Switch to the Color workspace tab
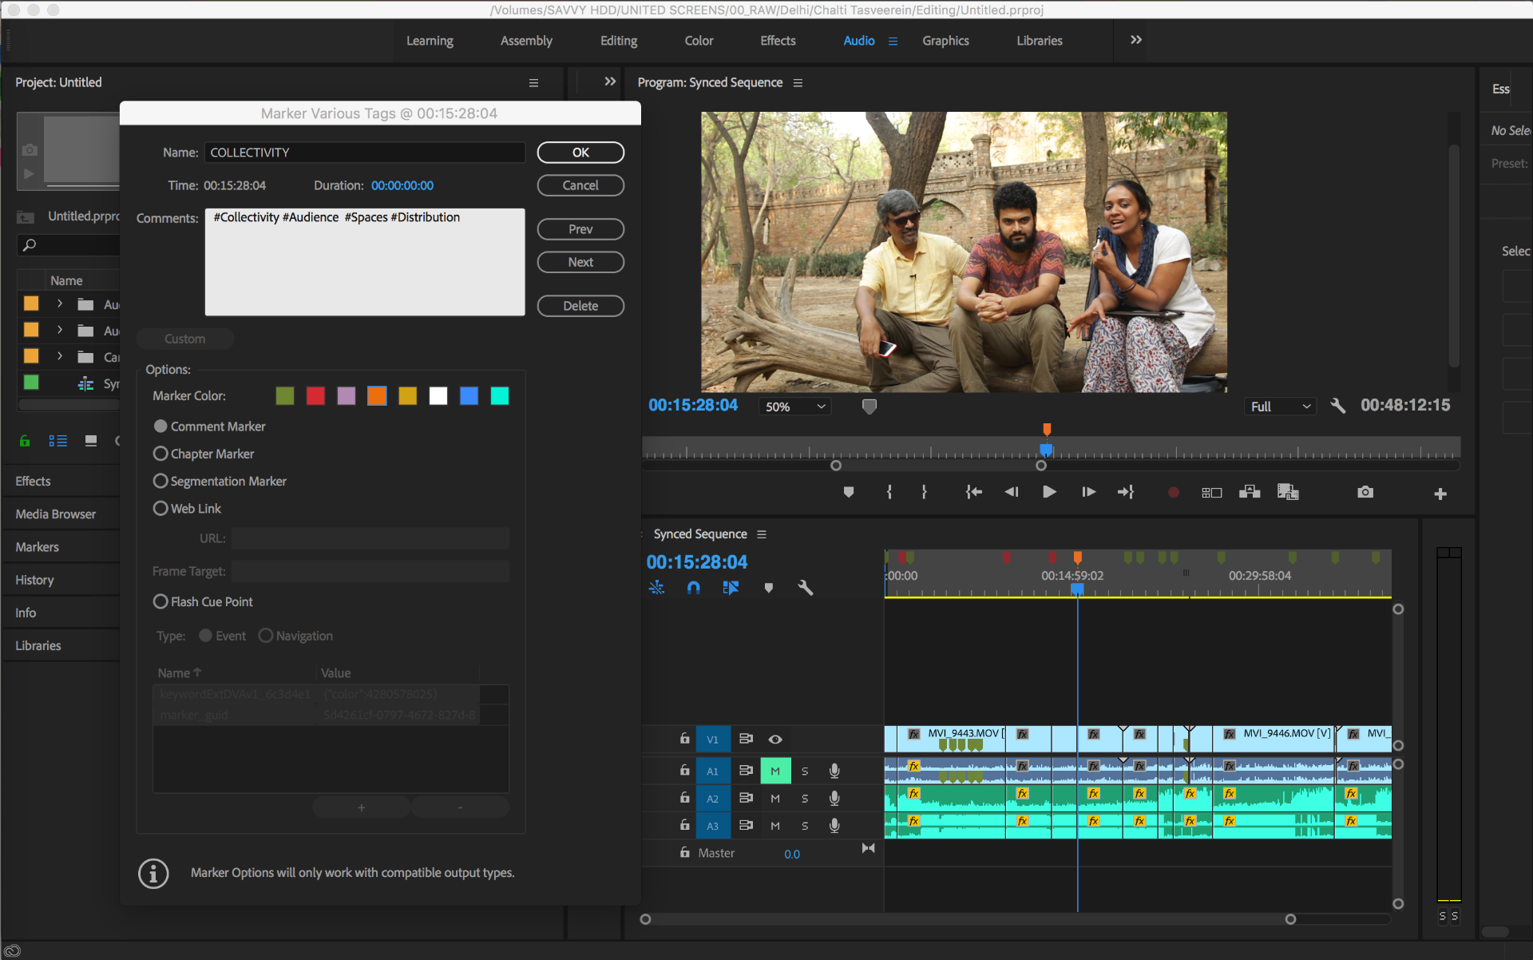Screen dimensions: 1533x960 tap(699, 41)
